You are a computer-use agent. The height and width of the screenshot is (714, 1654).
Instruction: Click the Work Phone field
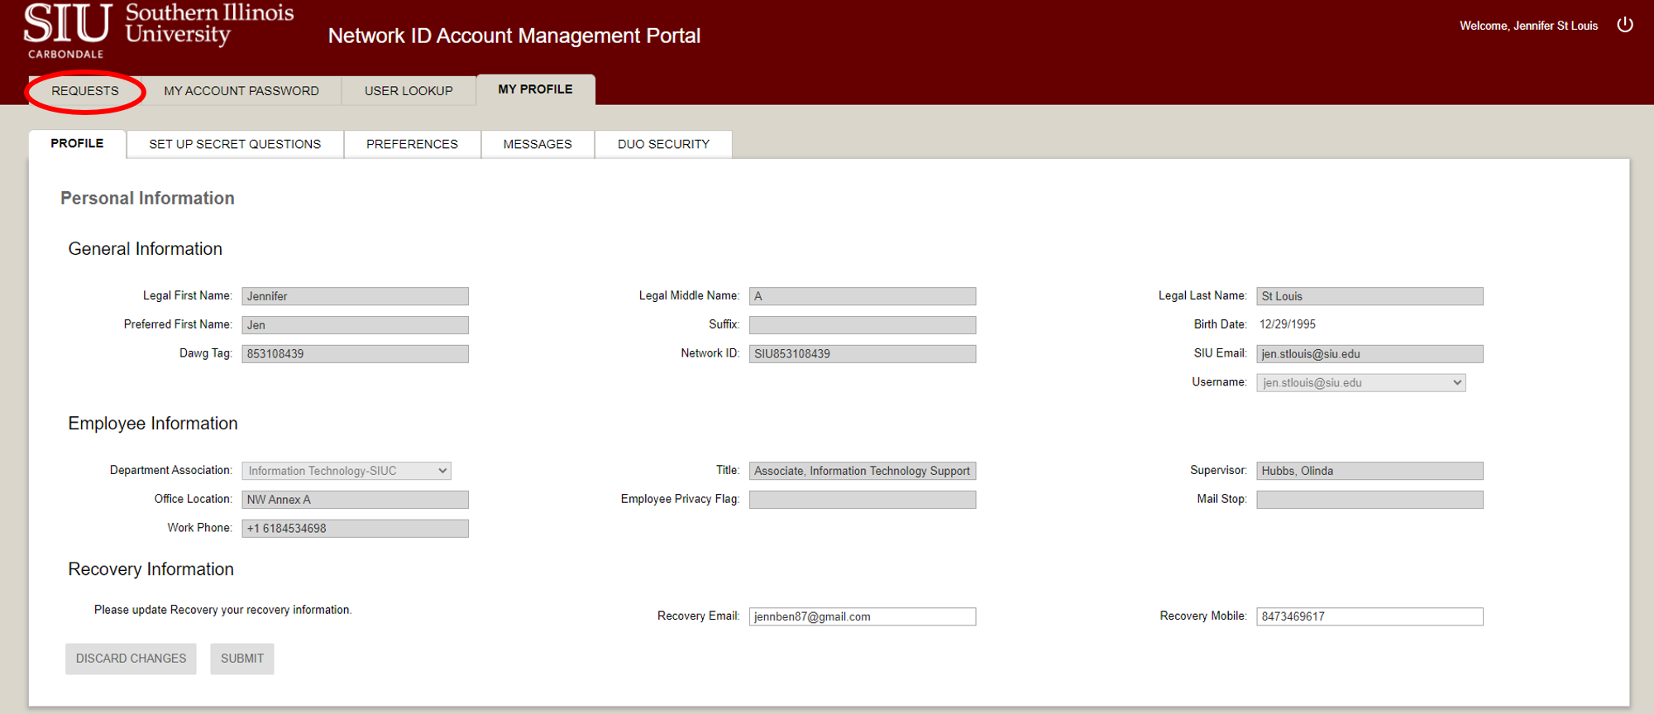click(355, 529)
